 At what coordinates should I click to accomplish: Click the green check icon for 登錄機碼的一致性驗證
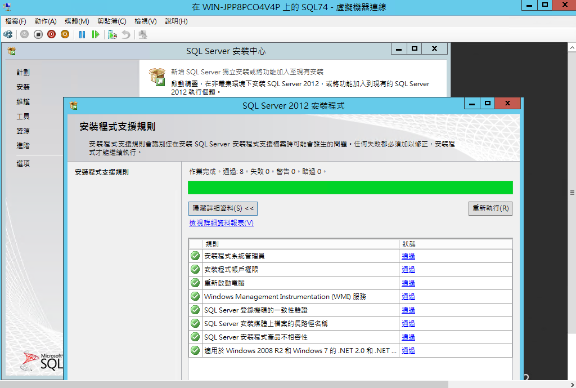195,310
